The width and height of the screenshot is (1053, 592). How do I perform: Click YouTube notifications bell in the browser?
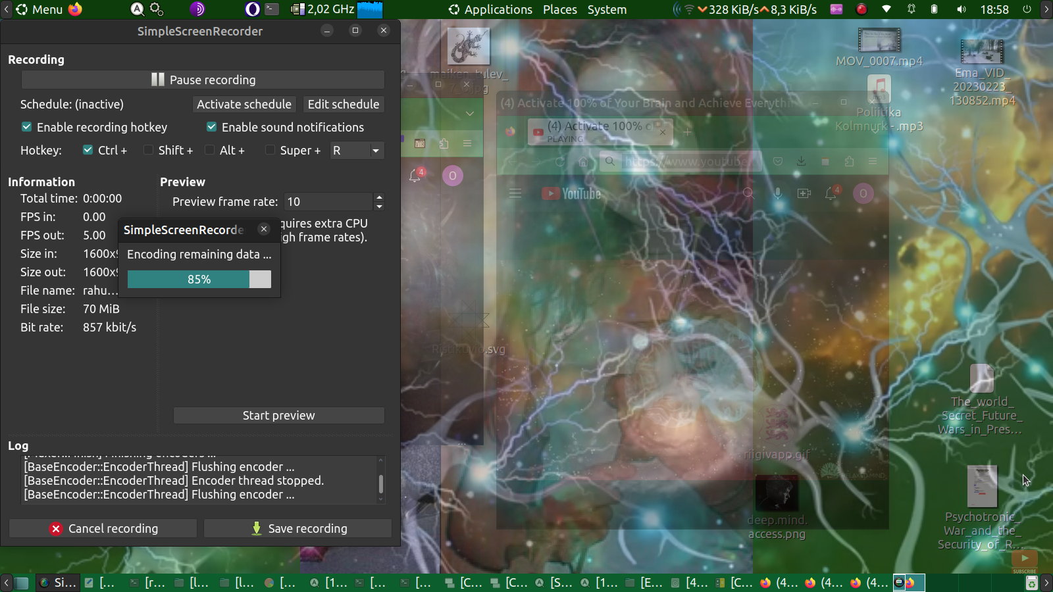coord(832,193)
